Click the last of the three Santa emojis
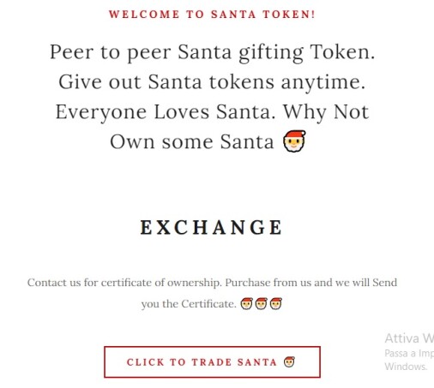The height and width of the screenshot is (388, 434). coord(276,303)
